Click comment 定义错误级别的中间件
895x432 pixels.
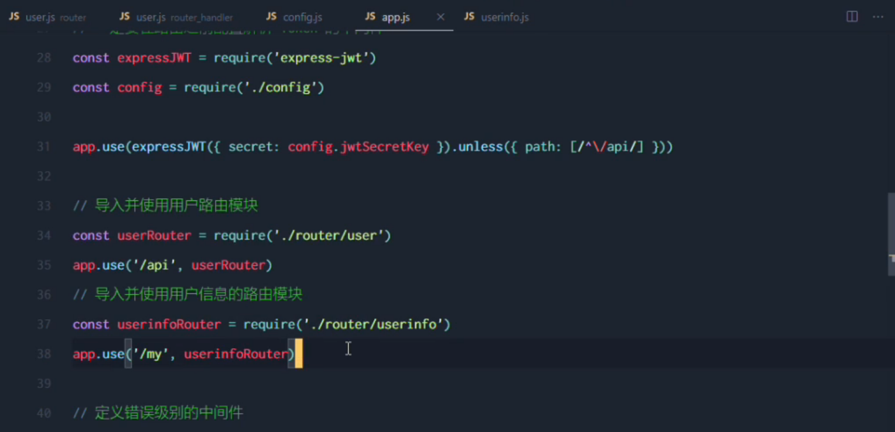coord(169,413)
